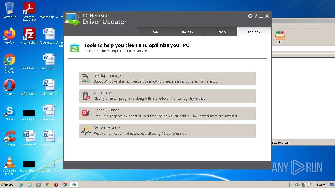Viewport: 335px width, 188px height.
Task: Select the likelyafter.rtf desktop file
Action: (x=49, y=87)
